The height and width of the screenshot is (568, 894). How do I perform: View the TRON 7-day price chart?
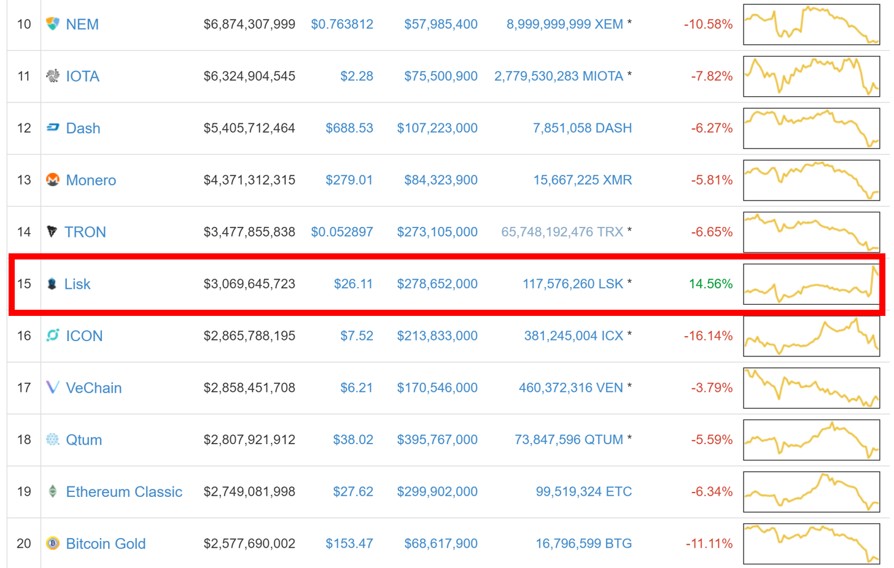coord(812,232)
